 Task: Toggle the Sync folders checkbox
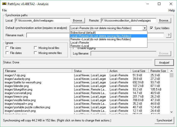pos(152,28)
